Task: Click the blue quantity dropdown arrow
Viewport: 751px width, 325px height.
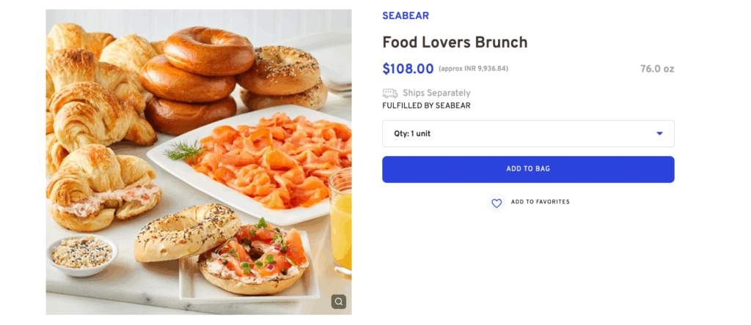Action: pos(659,133)
